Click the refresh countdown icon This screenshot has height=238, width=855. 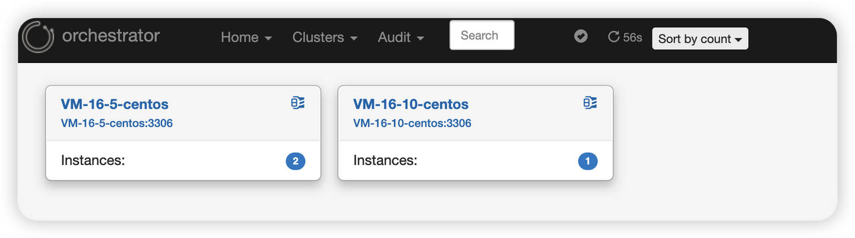(613, 37)
